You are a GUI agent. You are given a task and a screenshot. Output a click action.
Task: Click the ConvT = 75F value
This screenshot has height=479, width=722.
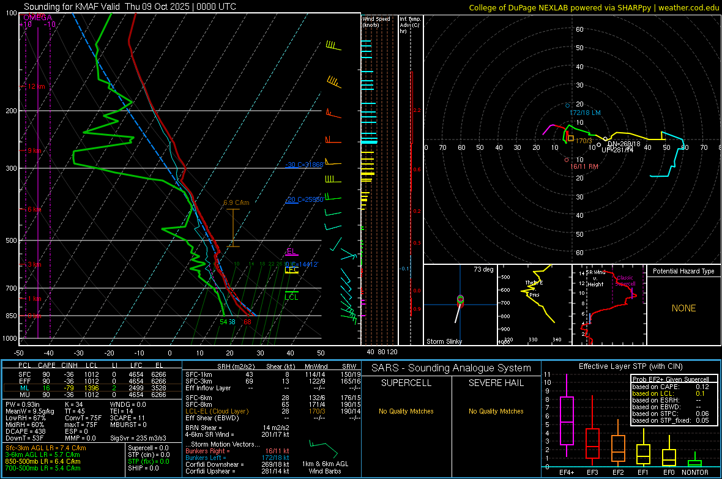[x=83, y=418]
